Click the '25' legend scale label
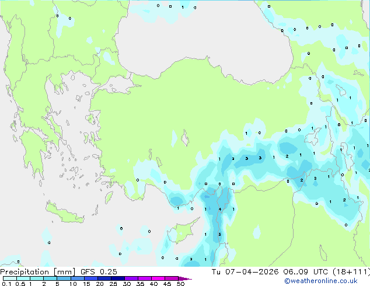Screen dimensions: 370x286 (113, 284)
